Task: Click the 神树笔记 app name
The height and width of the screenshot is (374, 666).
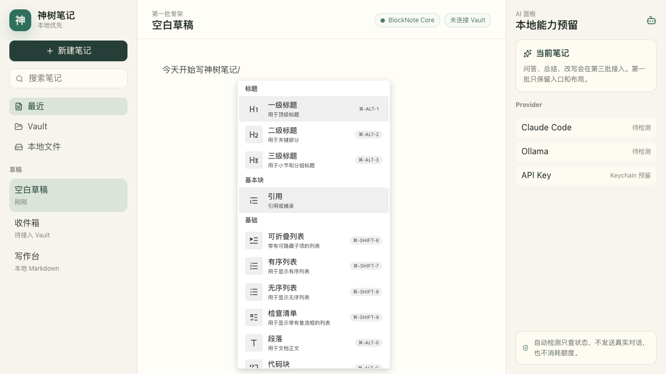Action: point(56,16)
